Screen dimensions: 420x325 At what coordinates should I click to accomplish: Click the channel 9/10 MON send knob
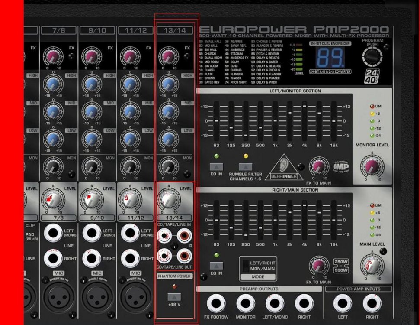(92, 167)
